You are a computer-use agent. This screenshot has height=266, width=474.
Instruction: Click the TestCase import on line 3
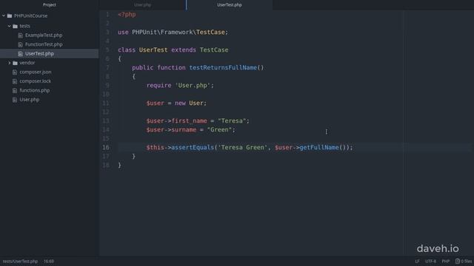pyautogui.click(x=210, y=32)
